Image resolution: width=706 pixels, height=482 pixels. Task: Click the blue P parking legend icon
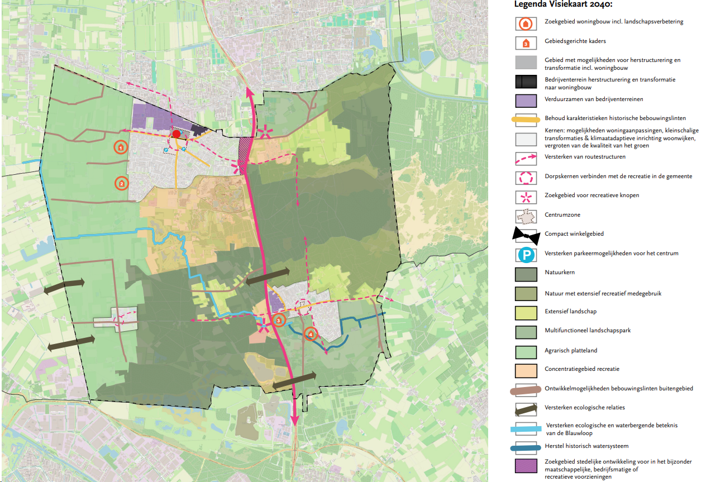[x=526, y=255]
